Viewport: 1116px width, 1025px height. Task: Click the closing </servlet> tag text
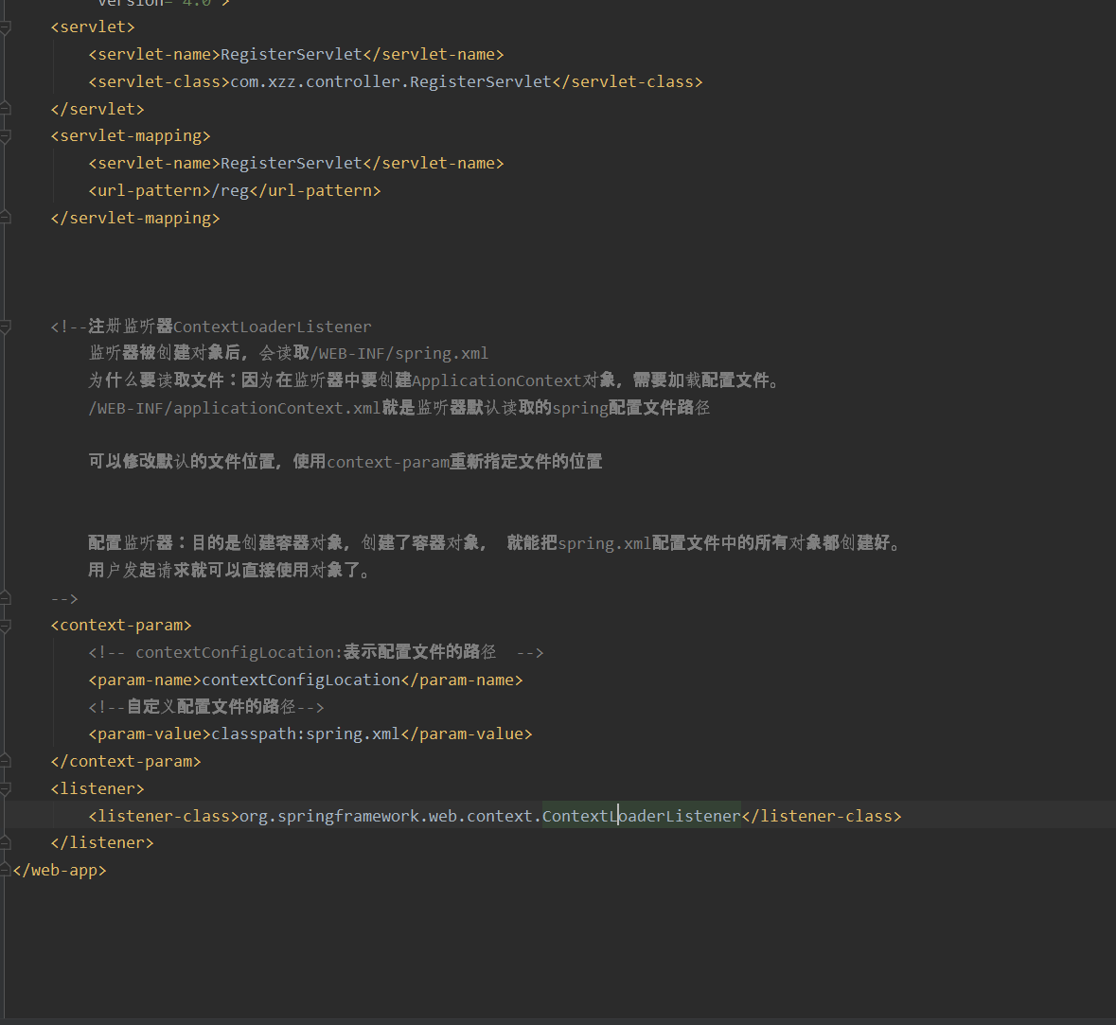click(97, 109)
